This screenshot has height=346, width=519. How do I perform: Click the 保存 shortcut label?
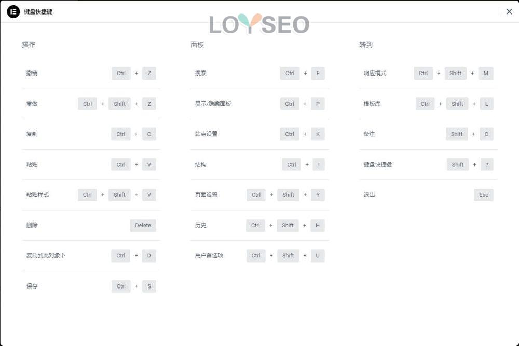[32, 286]
